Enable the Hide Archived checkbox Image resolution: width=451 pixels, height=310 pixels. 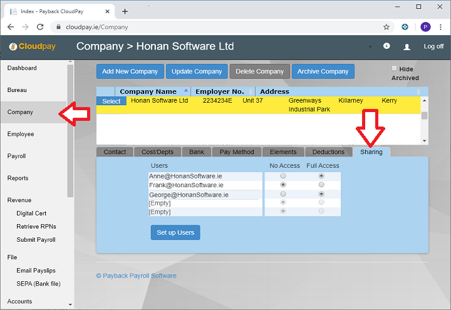(x=395, y=69)
